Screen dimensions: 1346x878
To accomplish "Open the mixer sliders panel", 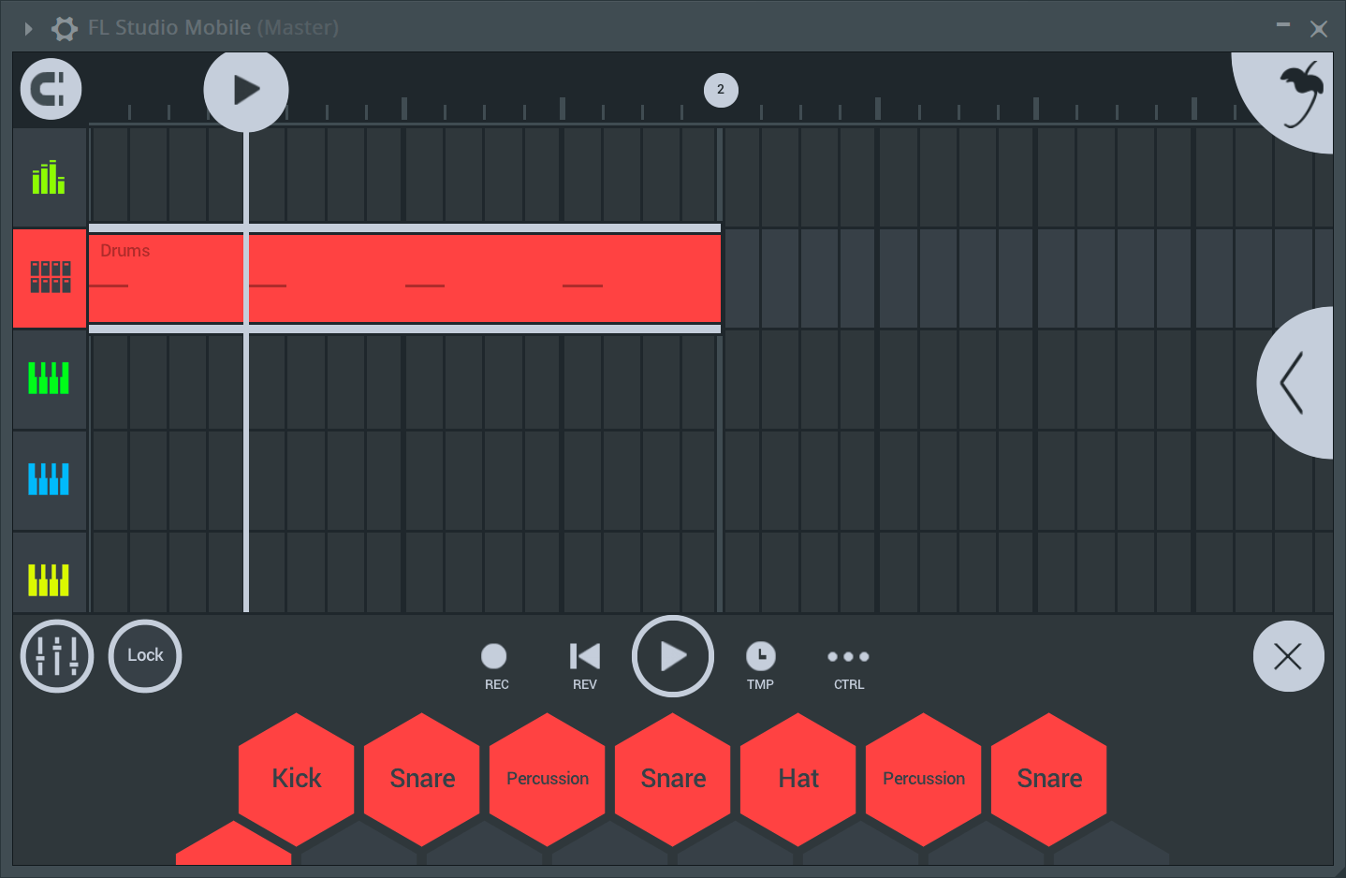I will 56,656.
